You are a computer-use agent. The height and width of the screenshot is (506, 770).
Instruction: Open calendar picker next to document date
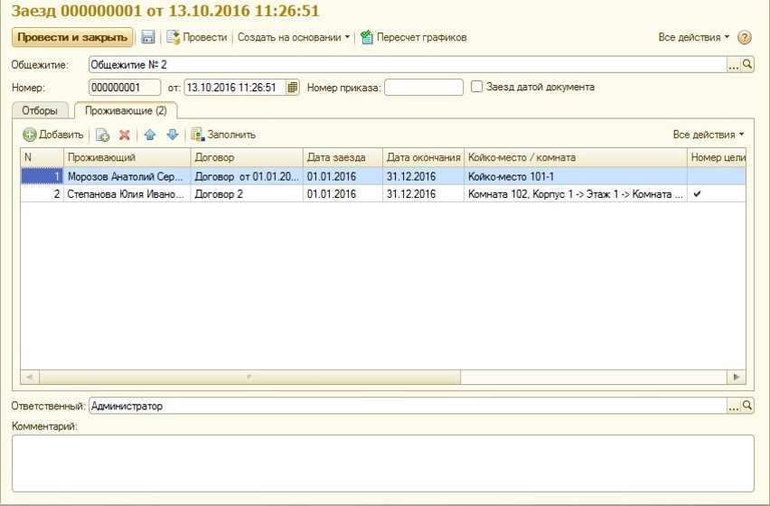coord(292,88)
